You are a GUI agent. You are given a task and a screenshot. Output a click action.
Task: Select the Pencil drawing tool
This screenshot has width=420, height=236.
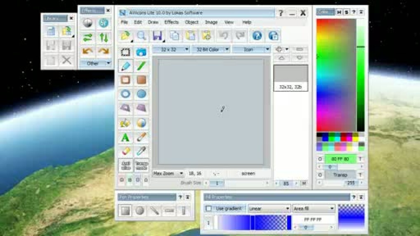pos(126,66)
